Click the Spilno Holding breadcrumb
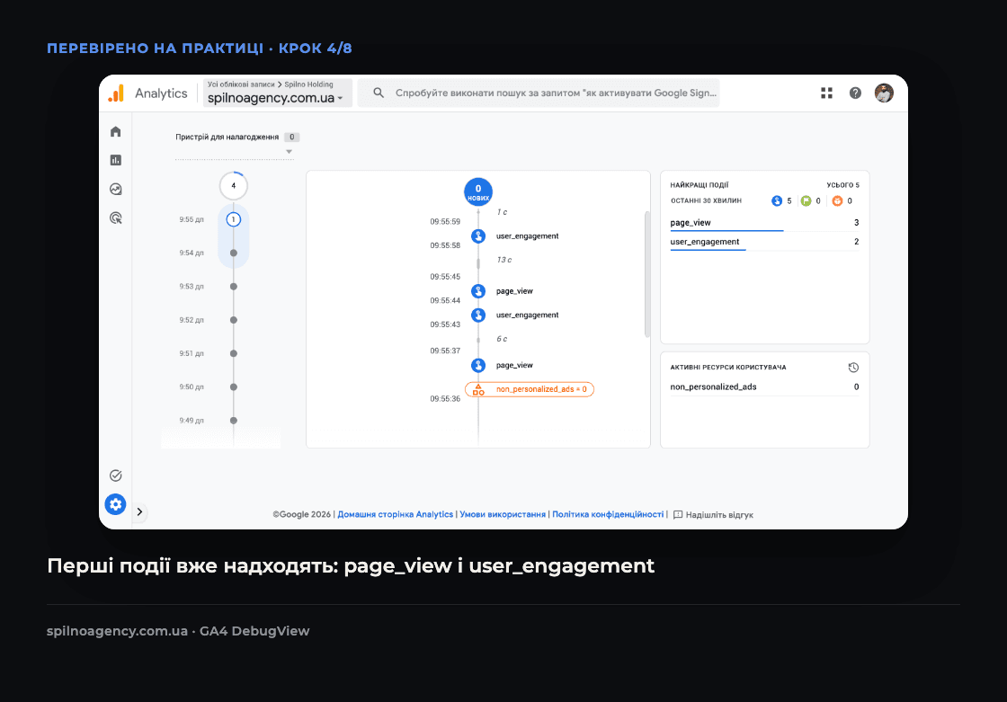 [x=309, y=84]
